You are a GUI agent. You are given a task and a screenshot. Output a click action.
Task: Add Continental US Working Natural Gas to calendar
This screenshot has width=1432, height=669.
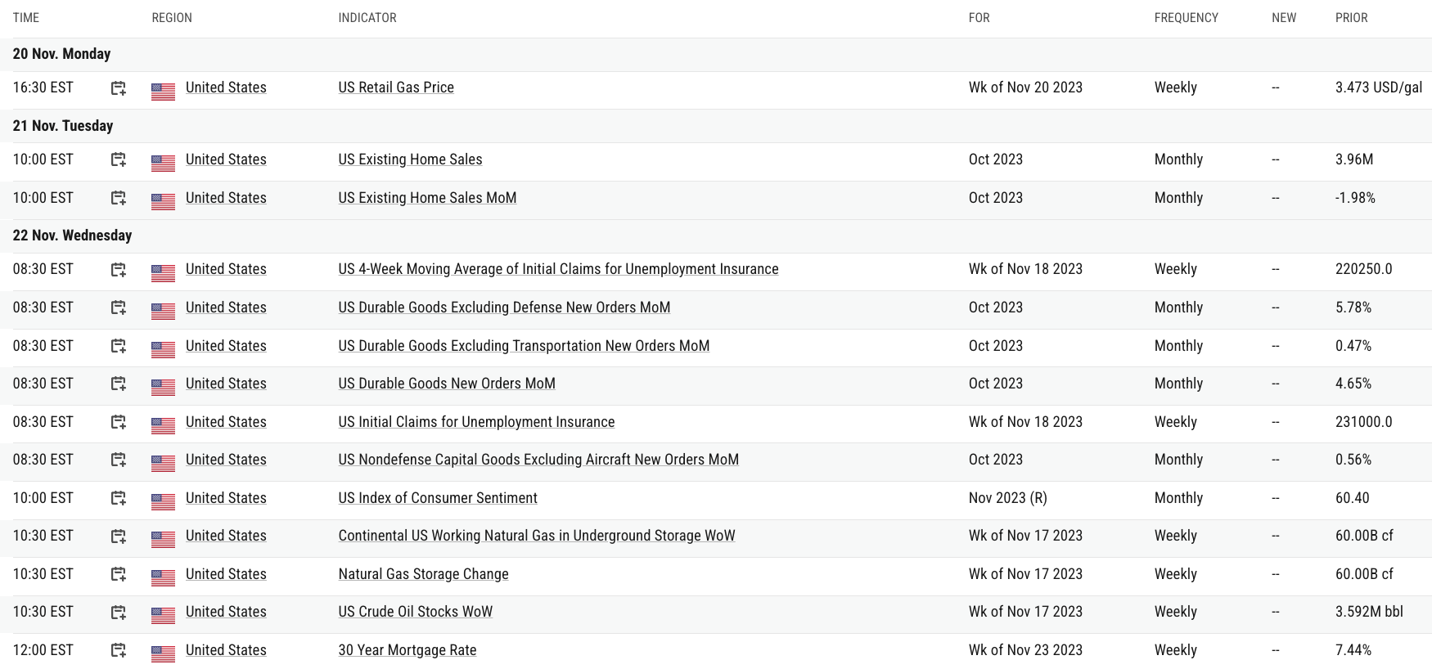pyautogui.click(x=119, y=537)
